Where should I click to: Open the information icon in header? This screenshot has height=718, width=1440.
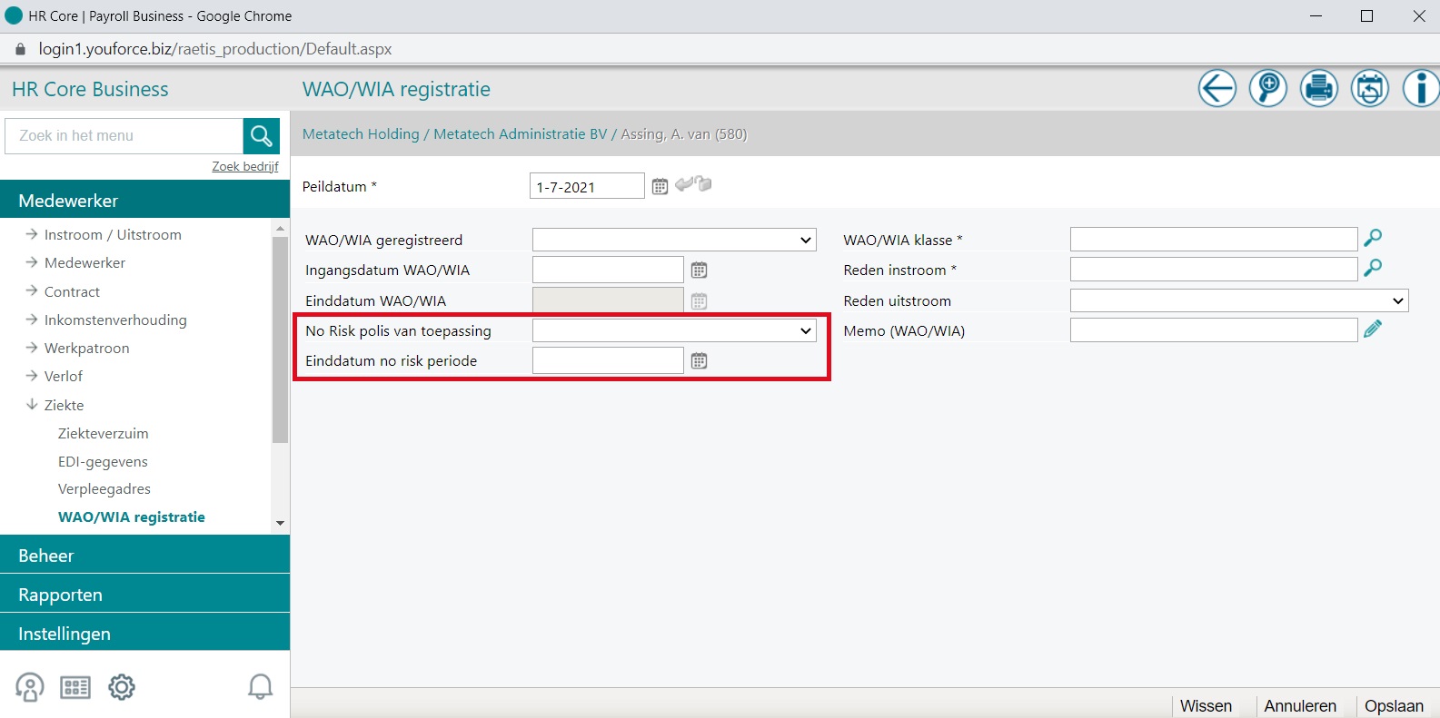[x=1420, y=89]
